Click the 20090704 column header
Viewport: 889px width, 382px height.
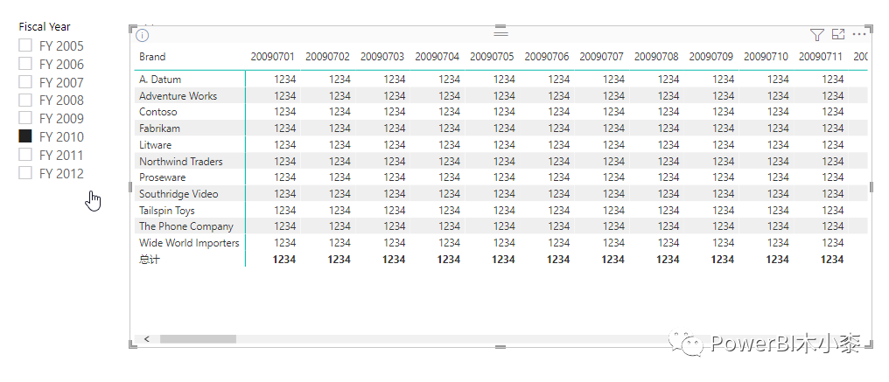tap(437, 57)
